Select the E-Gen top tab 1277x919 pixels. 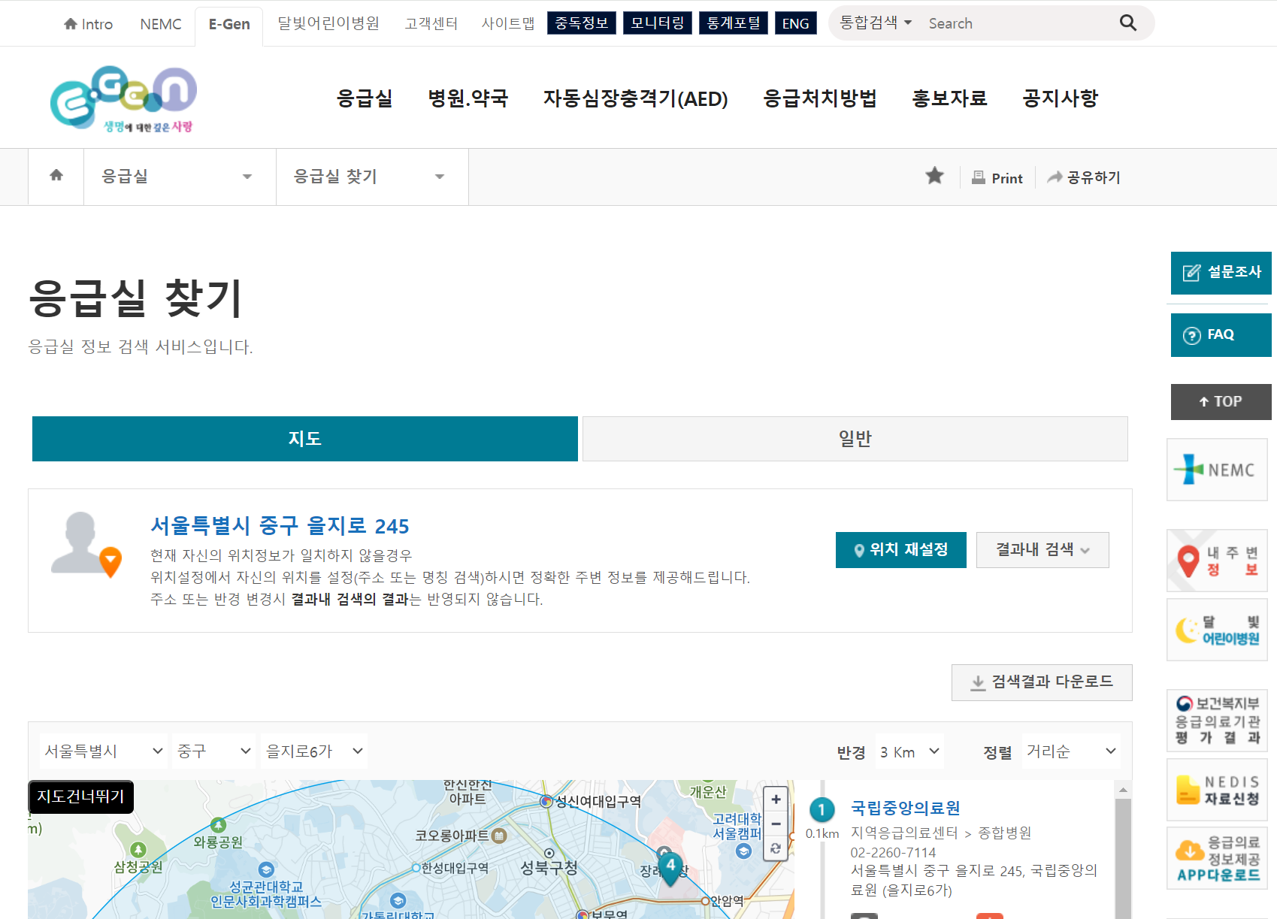(229, 26)
